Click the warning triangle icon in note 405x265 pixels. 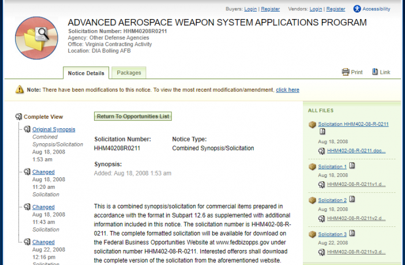click(x=20, y=89)
